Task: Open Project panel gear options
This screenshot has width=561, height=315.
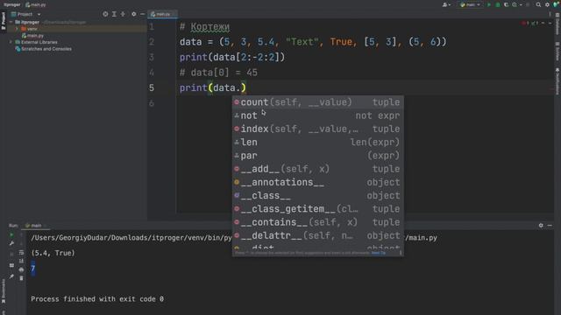Action: [134, 14]
